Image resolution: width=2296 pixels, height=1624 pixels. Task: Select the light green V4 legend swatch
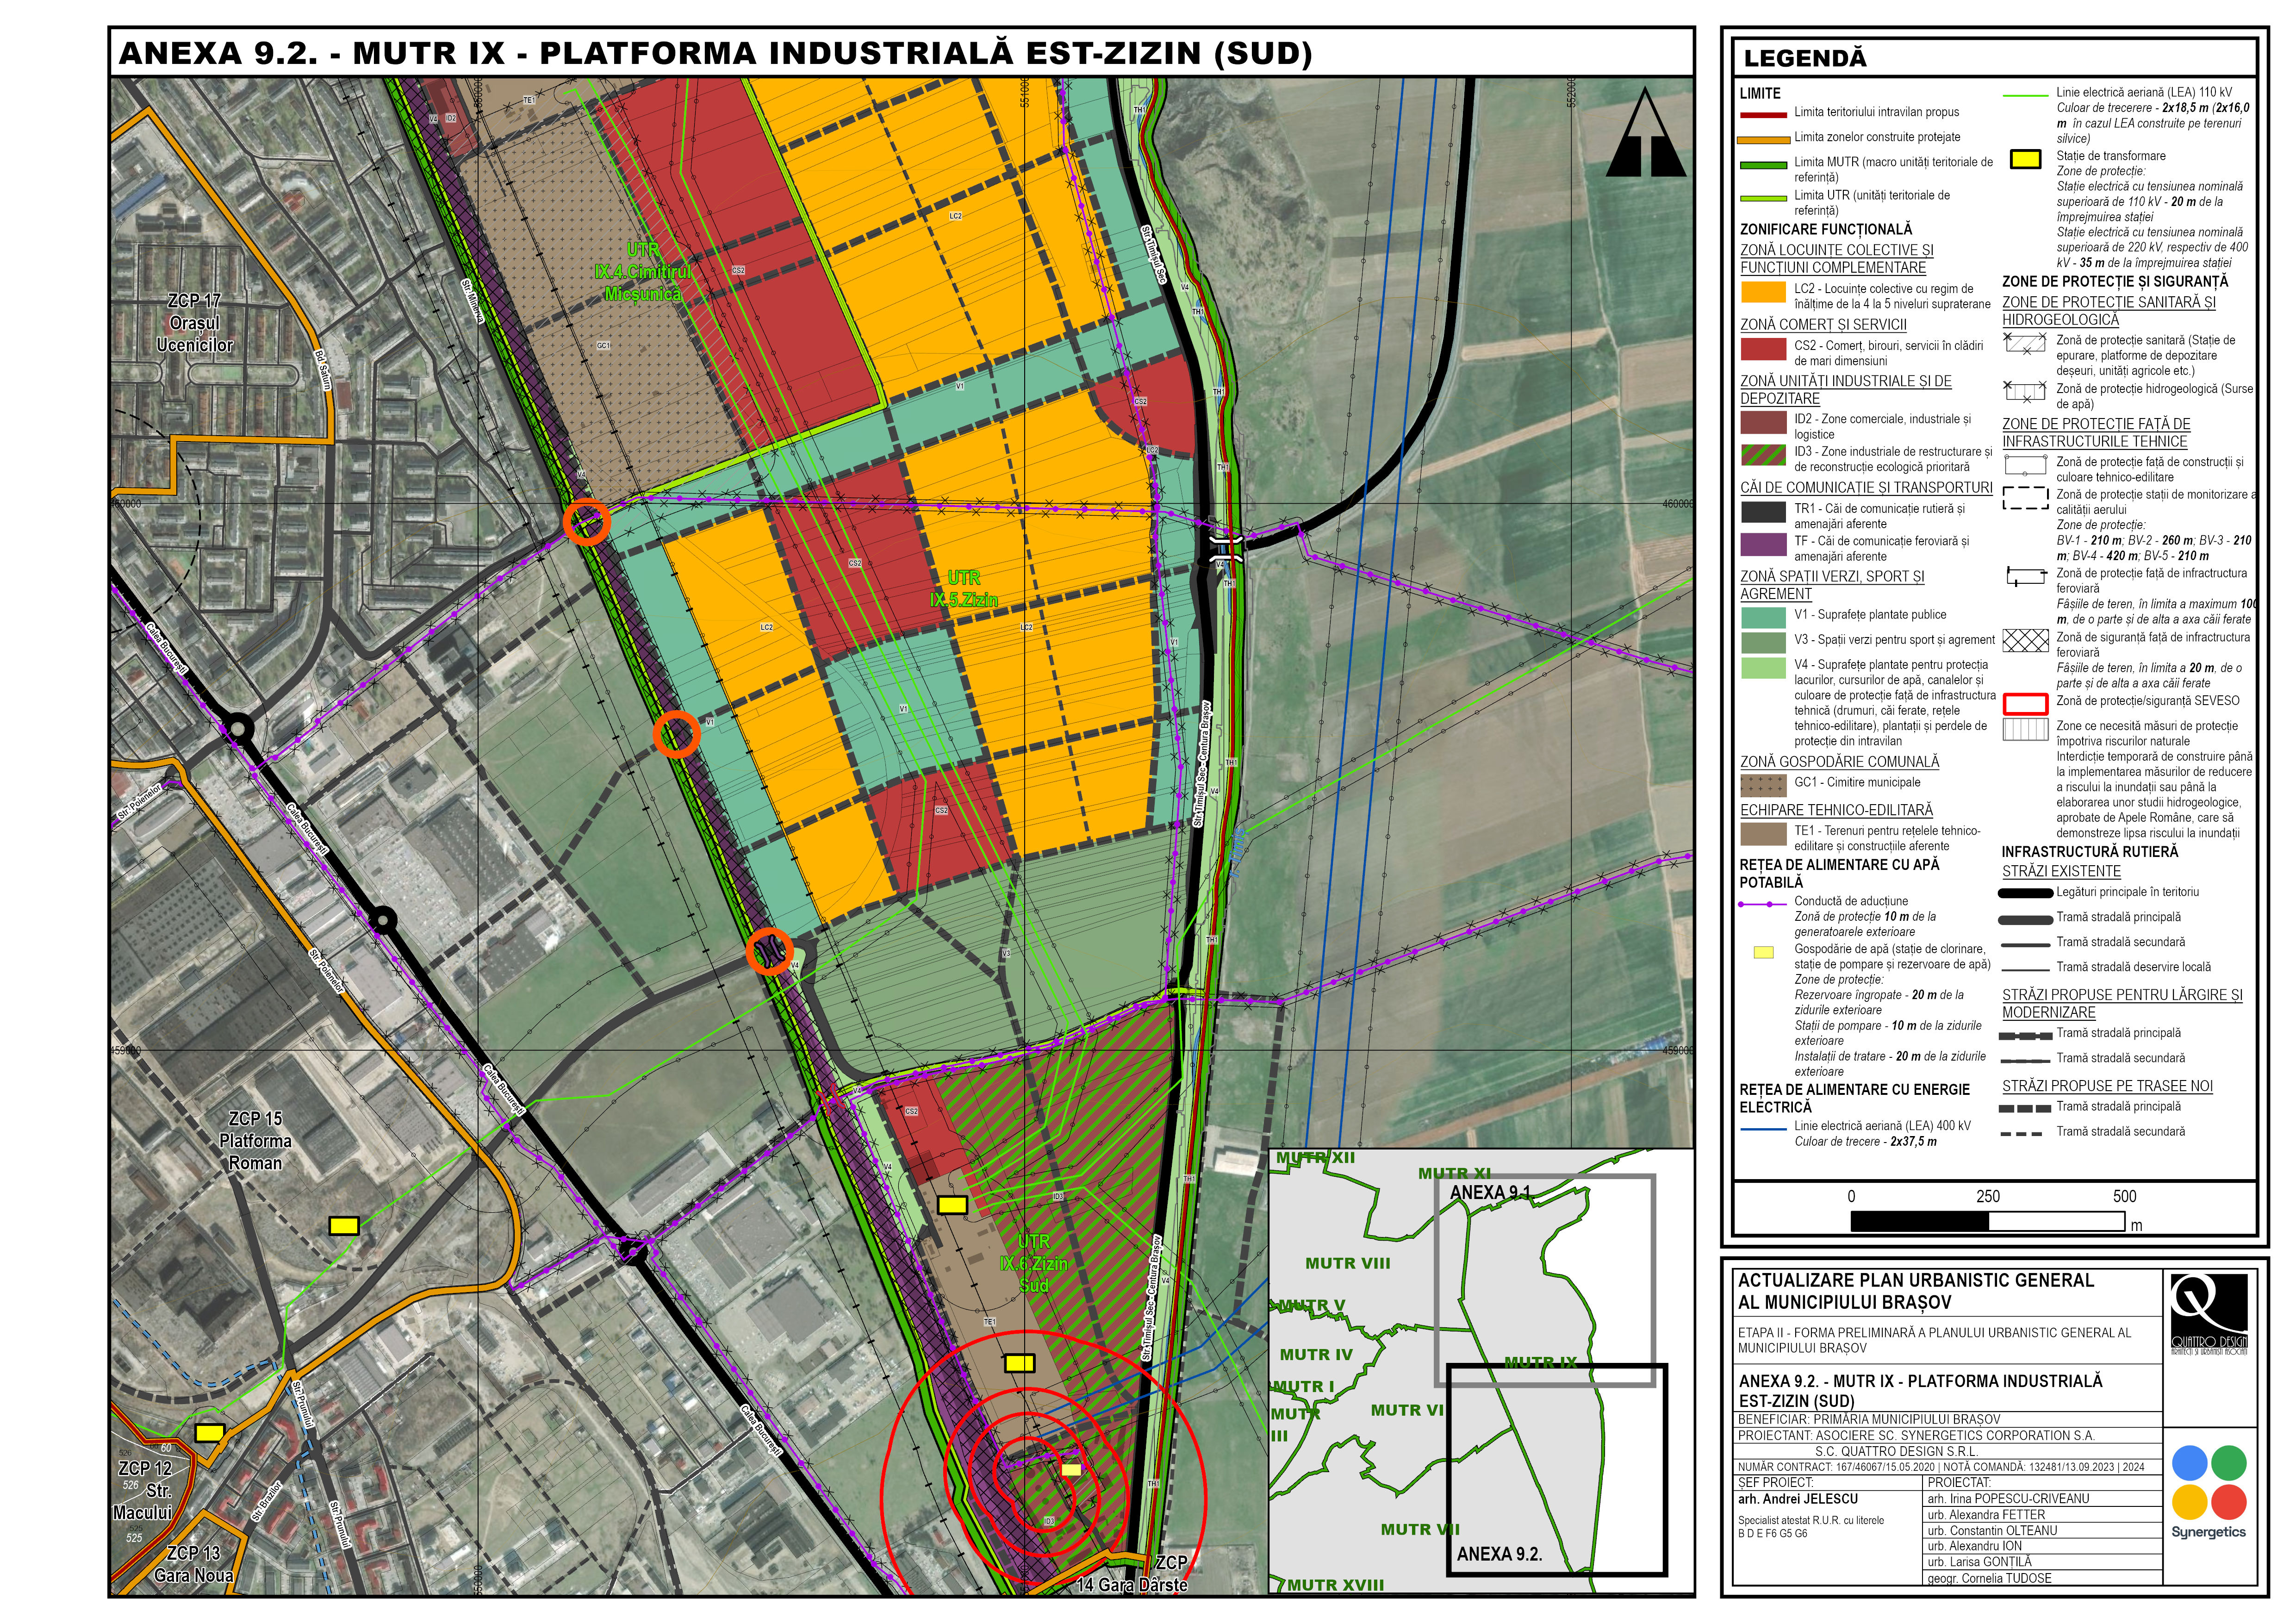click(1762, 667)
